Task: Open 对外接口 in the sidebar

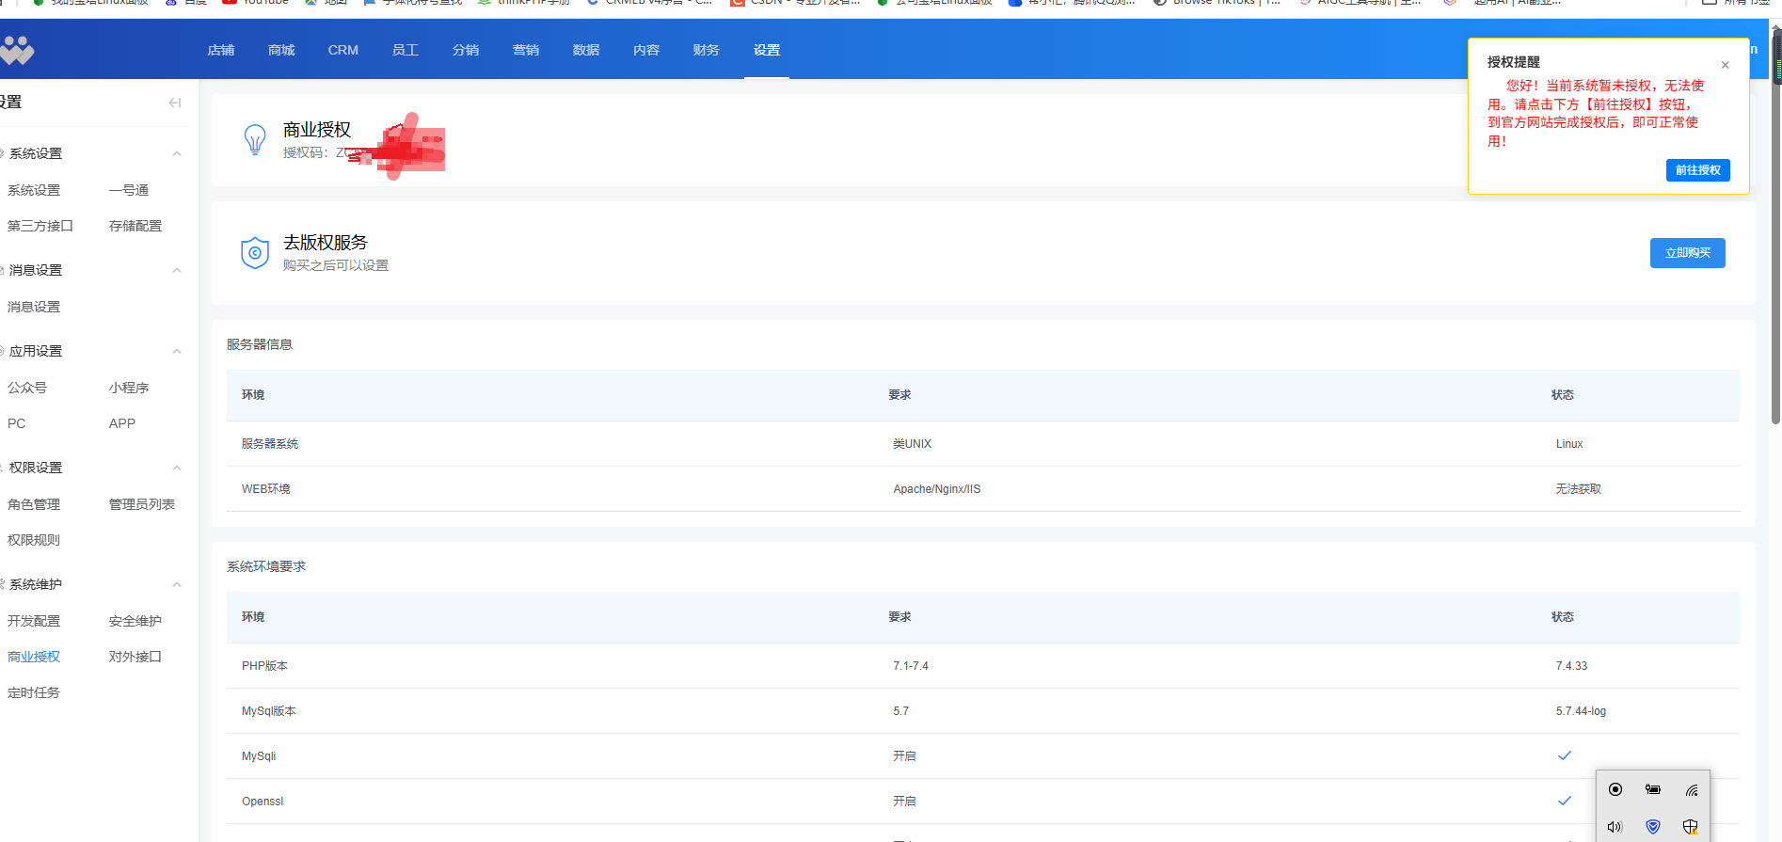Action: pyautogui.click(x=135, y=657)
